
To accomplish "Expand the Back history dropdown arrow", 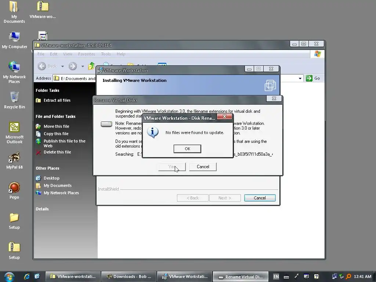I will [62, 66].
